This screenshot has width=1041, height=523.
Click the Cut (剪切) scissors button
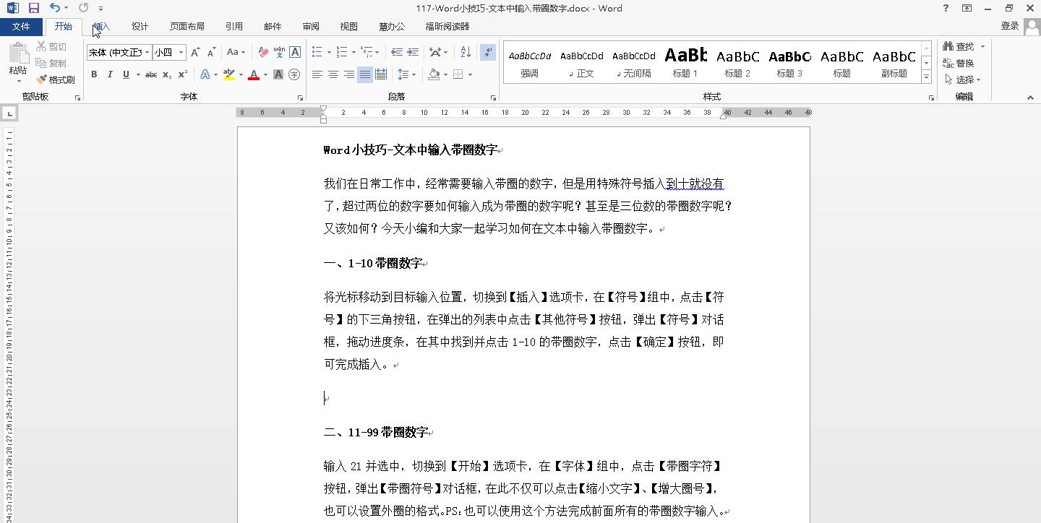(51, 46)
